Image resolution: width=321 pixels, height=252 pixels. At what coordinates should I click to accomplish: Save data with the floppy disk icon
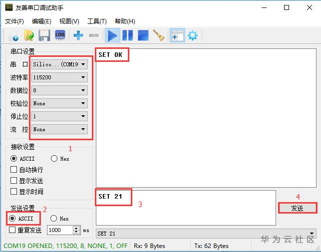point(44,35)
